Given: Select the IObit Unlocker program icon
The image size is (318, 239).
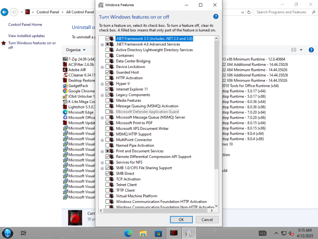Looking at the screenshot, I should pyautogui.click(x=65, y=96).
